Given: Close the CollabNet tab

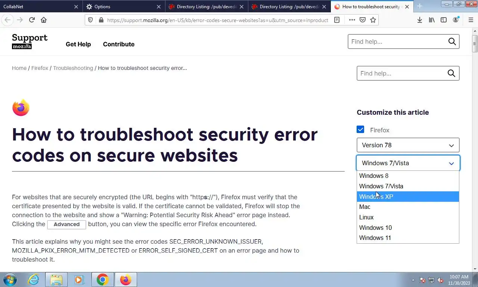Looking at the screenshot, I should 76,7.
